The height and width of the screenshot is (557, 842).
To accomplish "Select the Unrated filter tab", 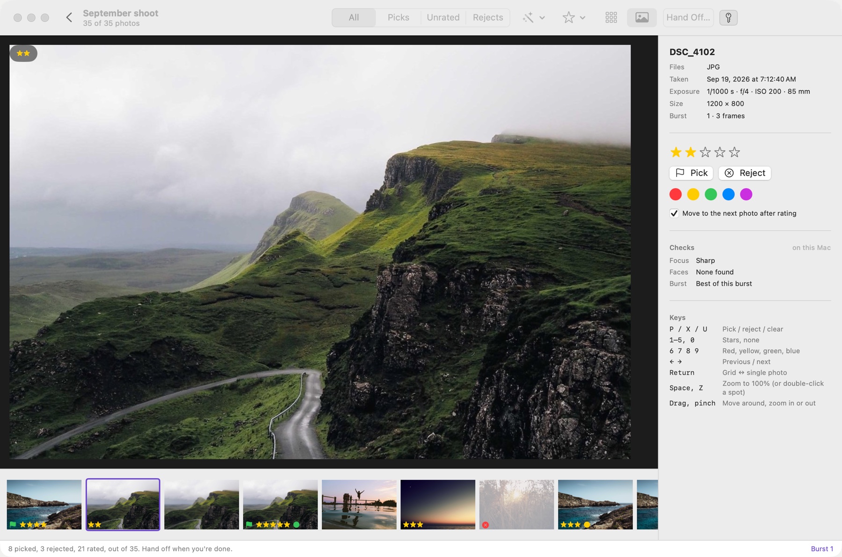I will coord(443,18).
